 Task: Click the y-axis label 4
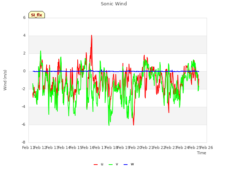tap(24, 36)
